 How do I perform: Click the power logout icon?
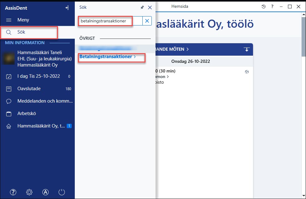62,192
